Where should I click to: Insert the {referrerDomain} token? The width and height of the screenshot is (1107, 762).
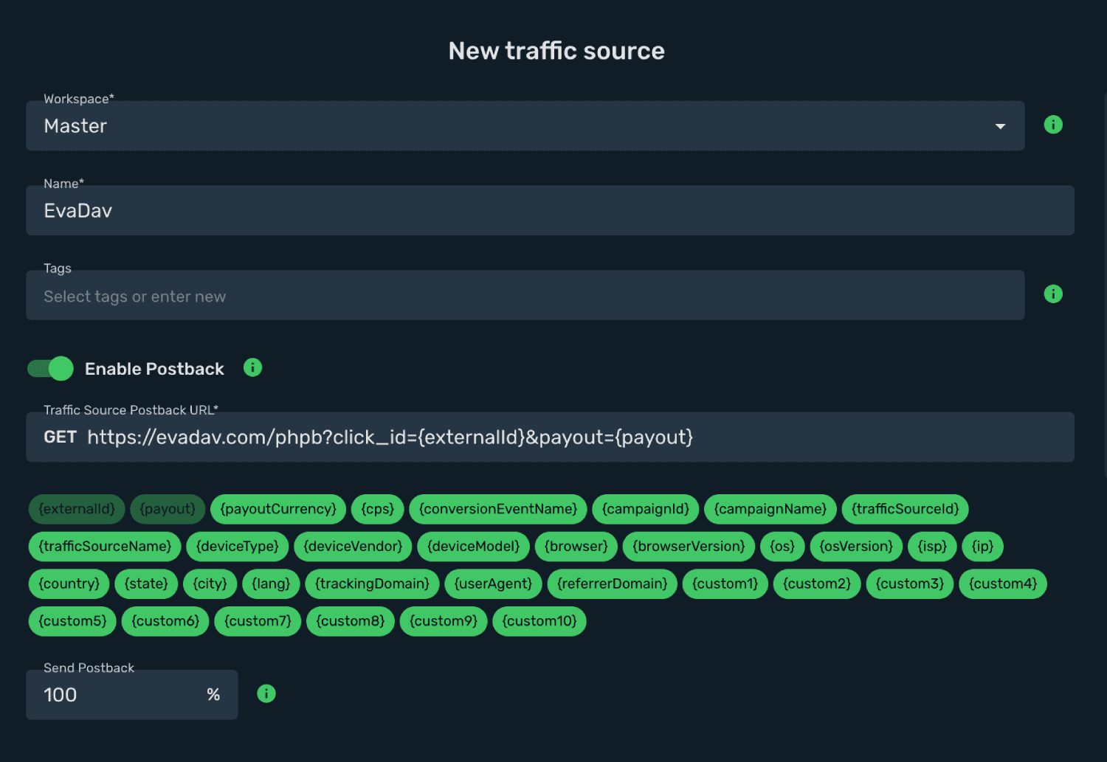pos(612,584)
